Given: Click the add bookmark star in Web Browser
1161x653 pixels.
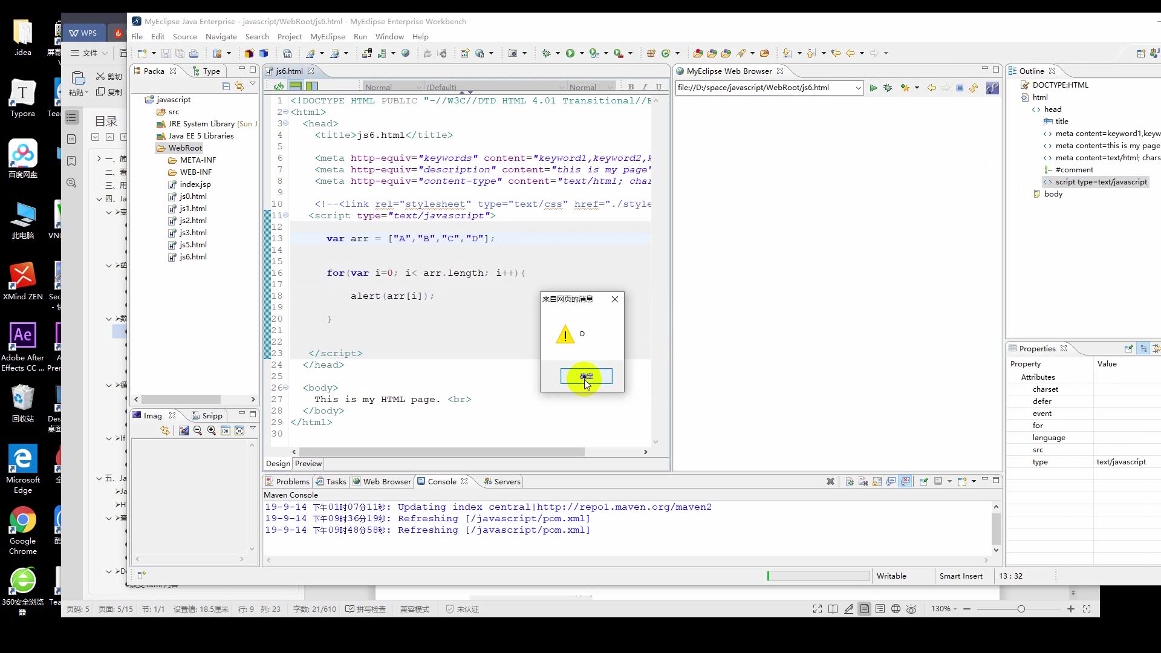Looking at the screenshot, I should (905, 88).
